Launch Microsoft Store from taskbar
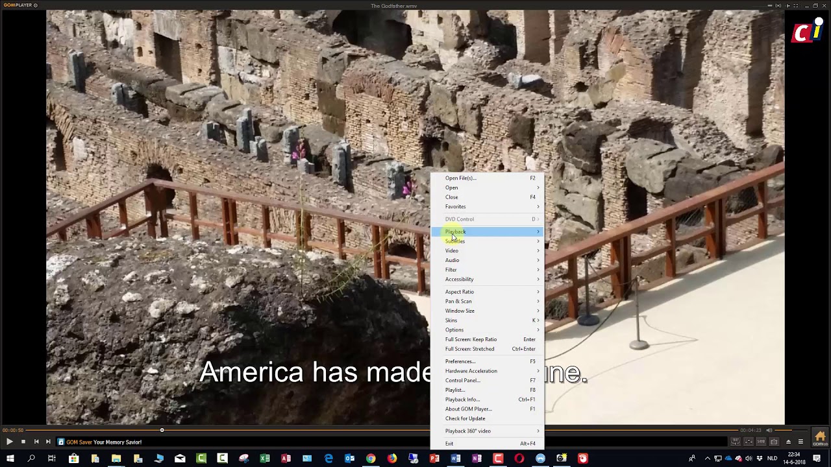 pyautogui.click(x=73, y=459)
